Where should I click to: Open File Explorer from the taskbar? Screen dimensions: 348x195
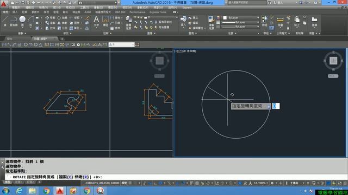pos(33,191)
